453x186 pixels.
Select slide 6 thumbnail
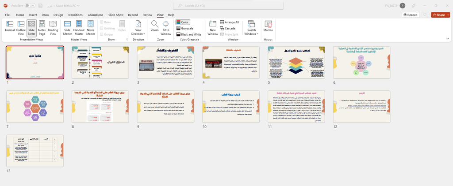click(x=361, y=63)
